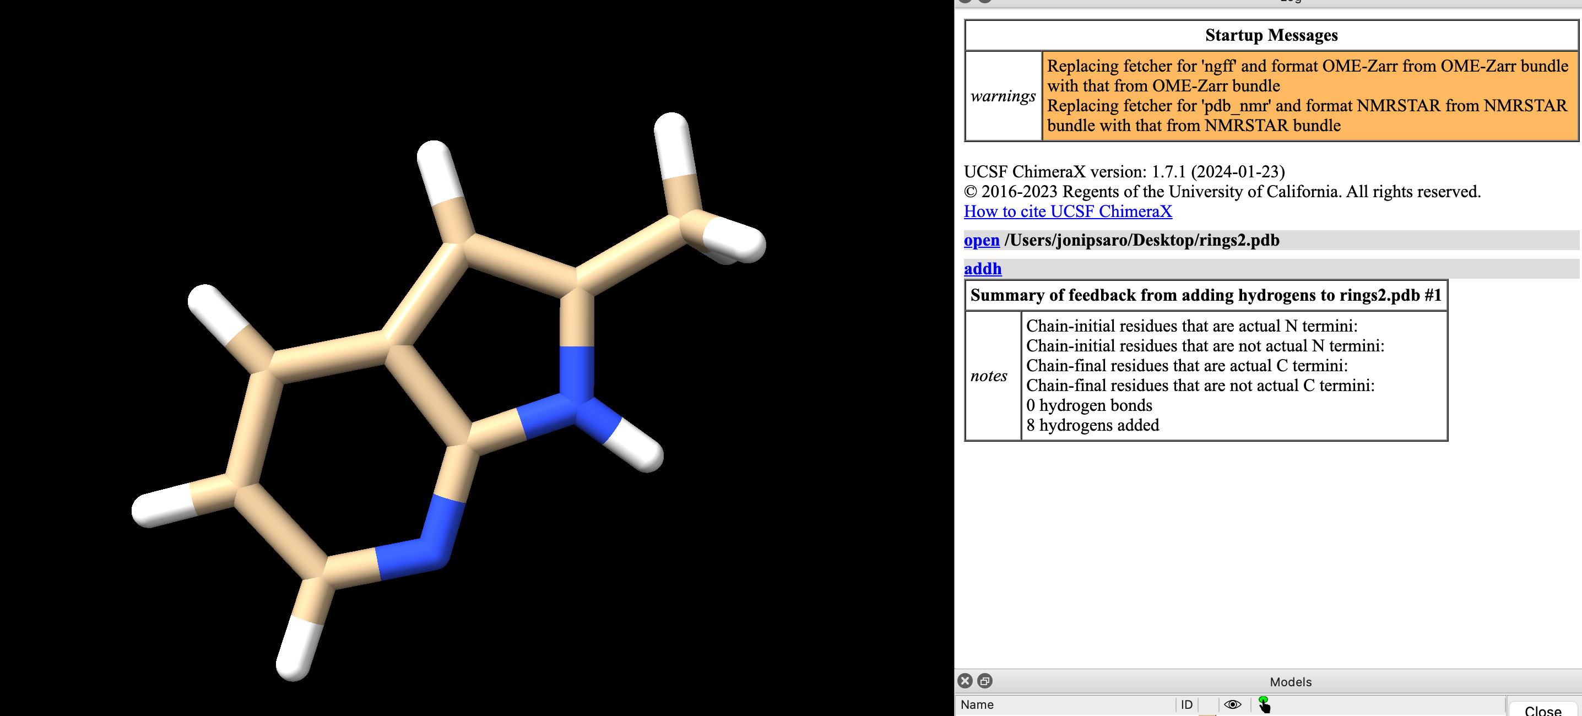The height and width of the screenshot is (716, 1582).
Task: Click the eye visibility column header
Action: click(1232, 704)
